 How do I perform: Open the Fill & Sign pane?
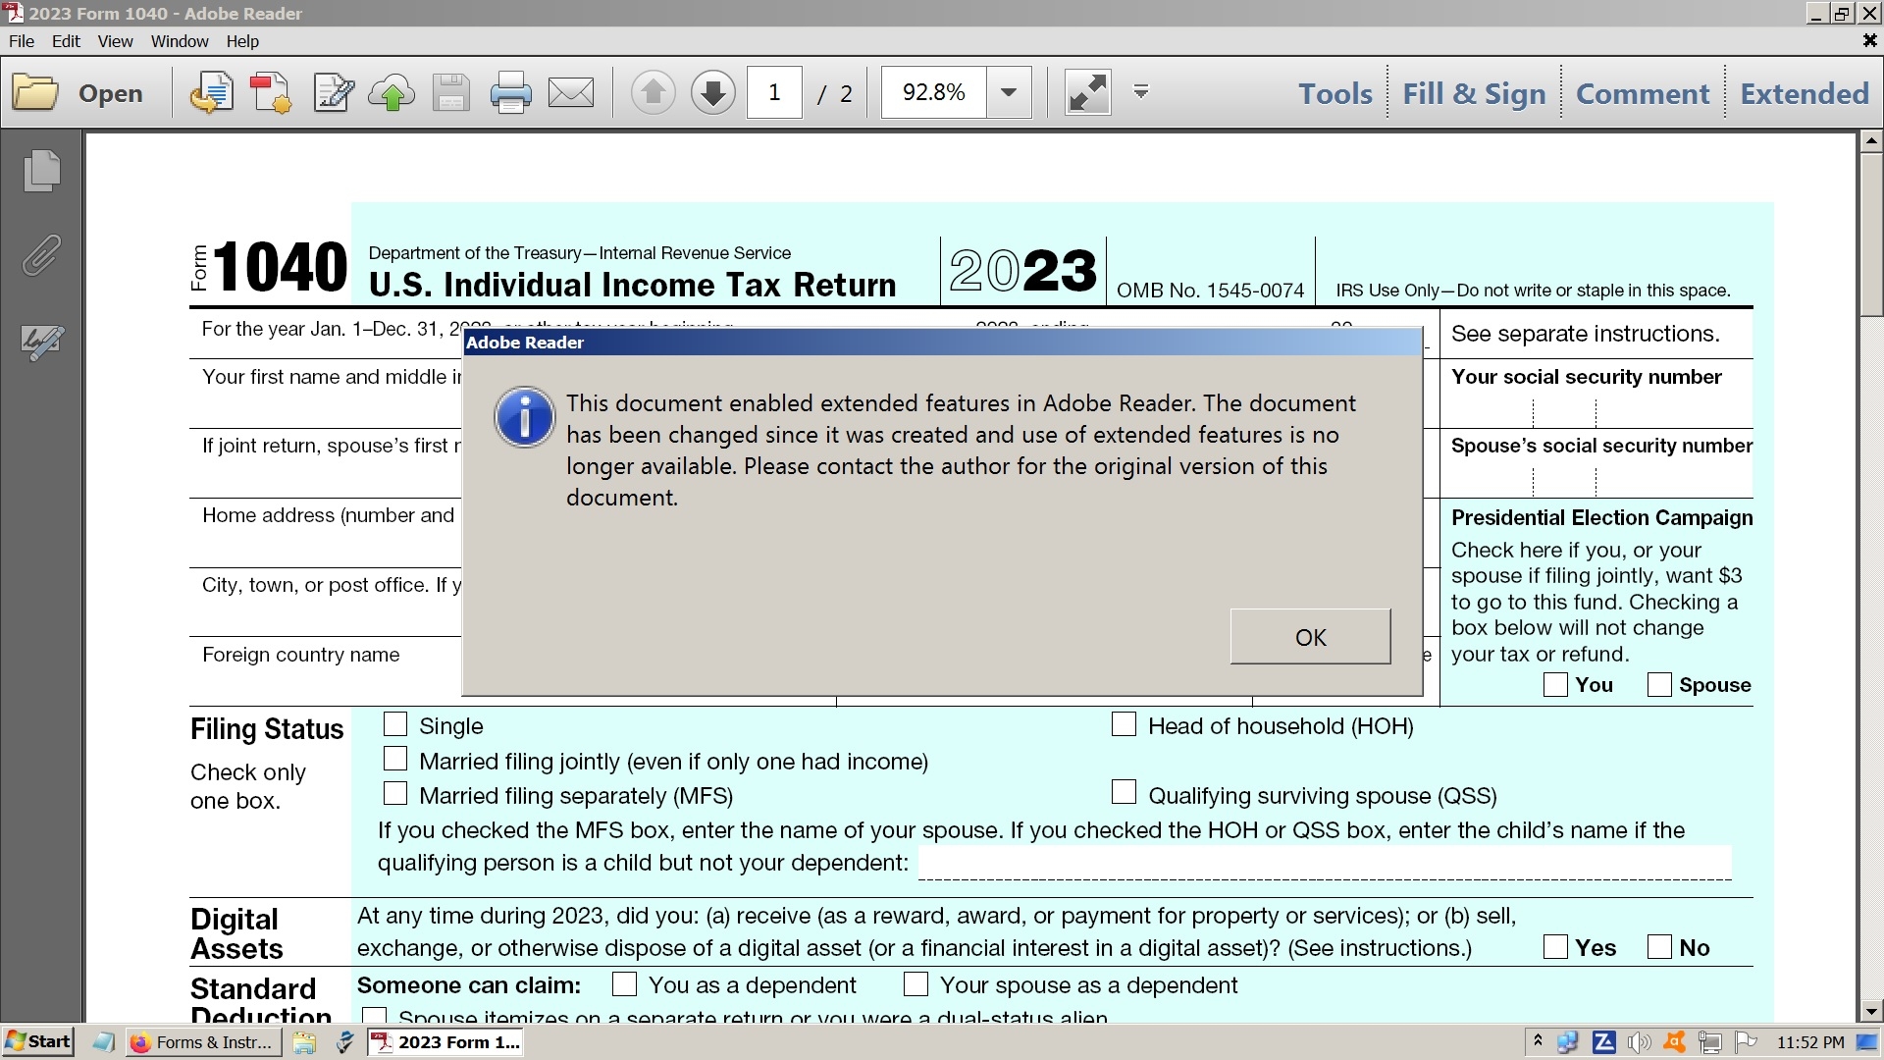[x=1474, y=93]
